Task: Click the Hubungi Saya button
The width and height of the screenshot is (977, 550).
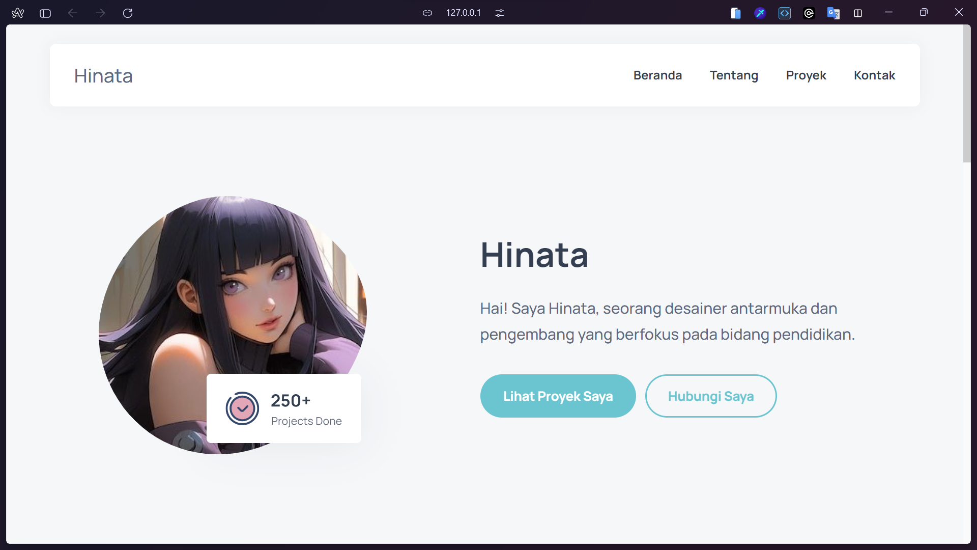Action: click(x=711, y=396)
